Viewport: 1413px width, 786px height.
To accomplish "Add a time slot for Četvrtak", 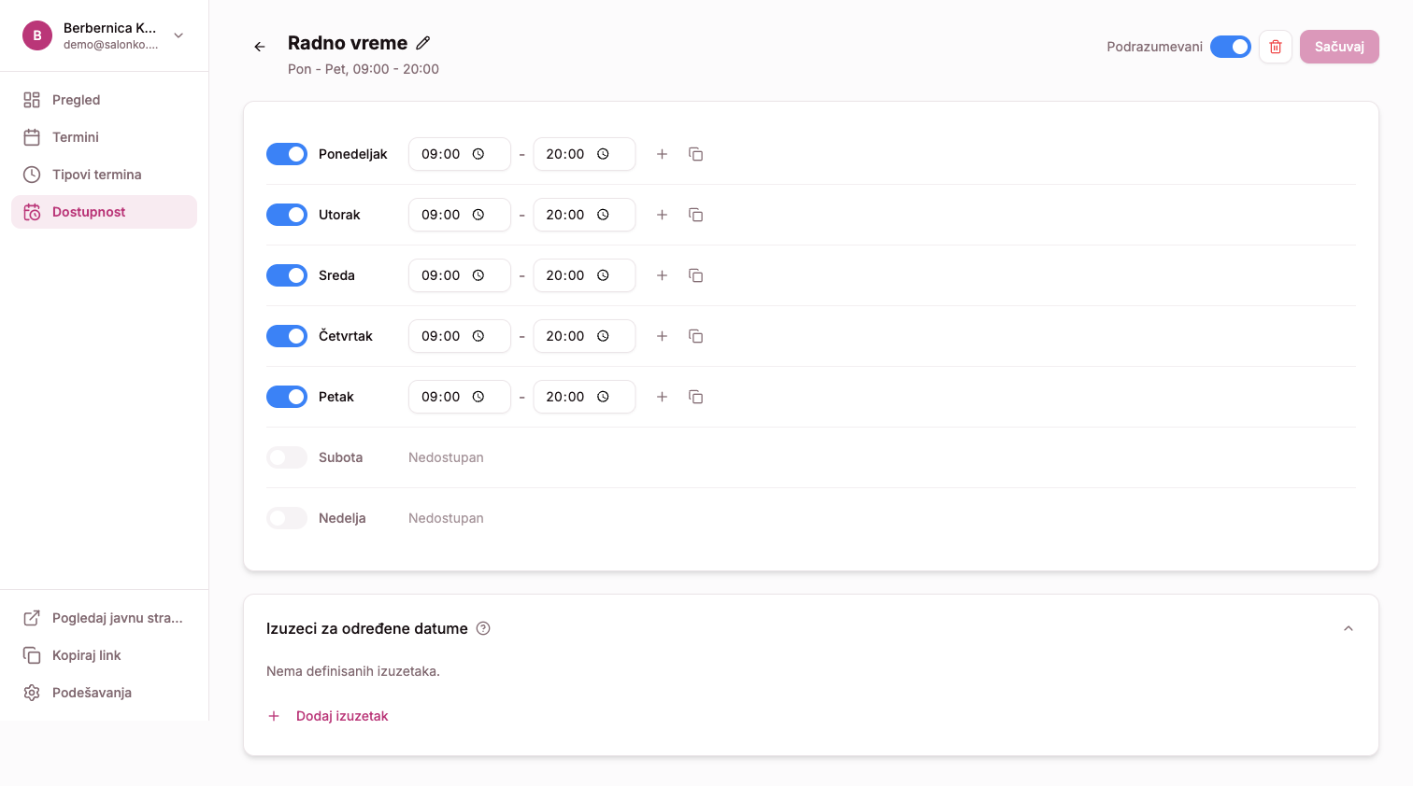I will (x=662, y=336).
